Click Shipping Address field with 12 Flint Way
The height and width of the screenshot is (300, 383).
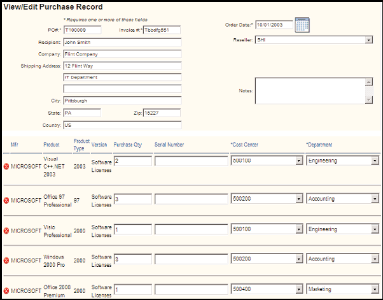point(122,66)
